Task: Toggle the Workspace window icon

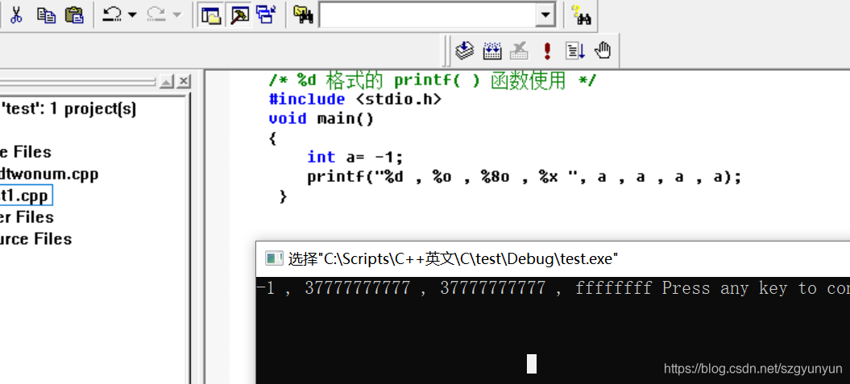Action: click(x=211, y=14)
